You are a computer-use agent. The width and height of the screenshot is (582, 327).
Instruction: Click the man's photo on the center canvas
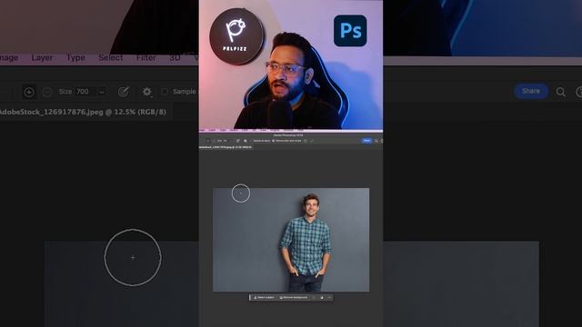[x=291, y=240]
